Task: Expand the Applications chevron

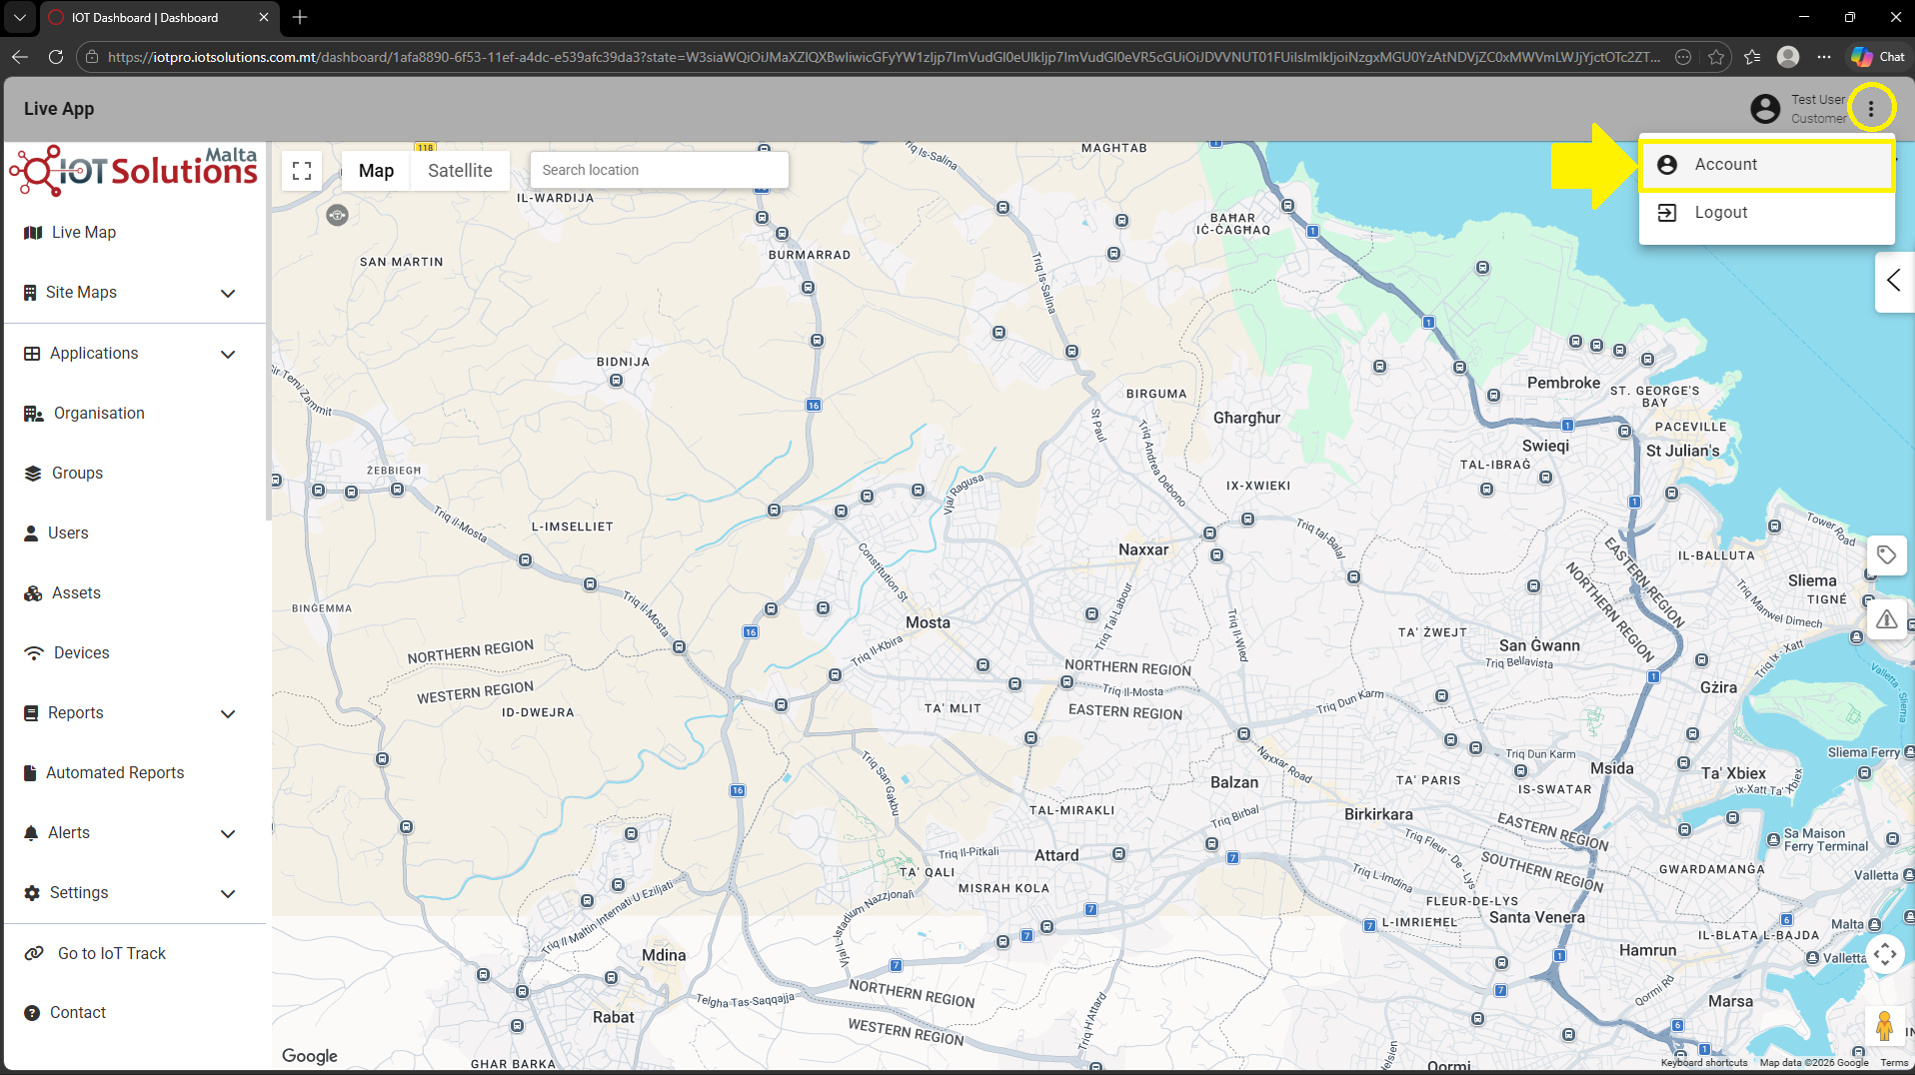Action: tap(228, 354)
